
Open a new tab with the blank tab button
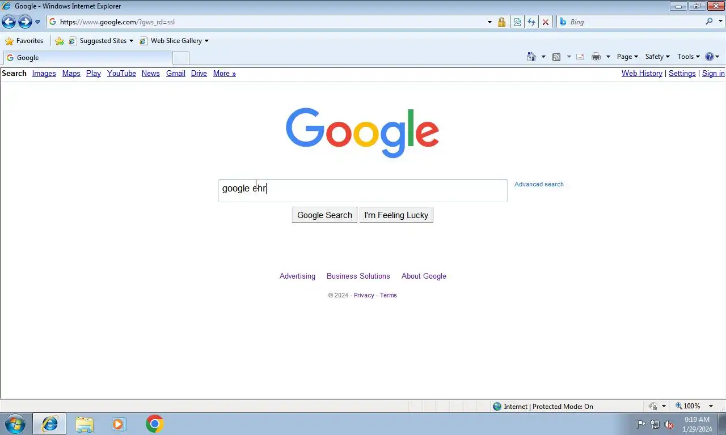[180, 58]
